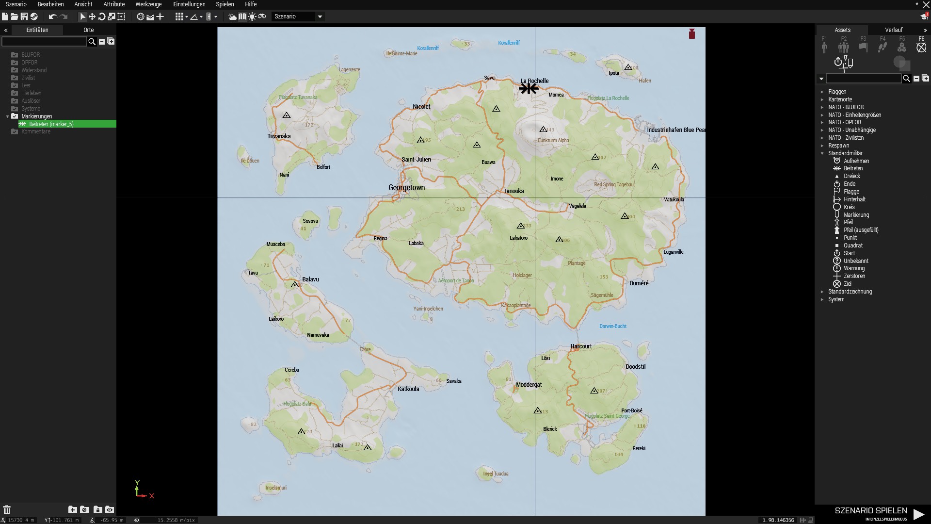Viewport: 931px width, 524px height.
Task: Toggle the Markierungen layer checkbox
Action: (15, 116)
